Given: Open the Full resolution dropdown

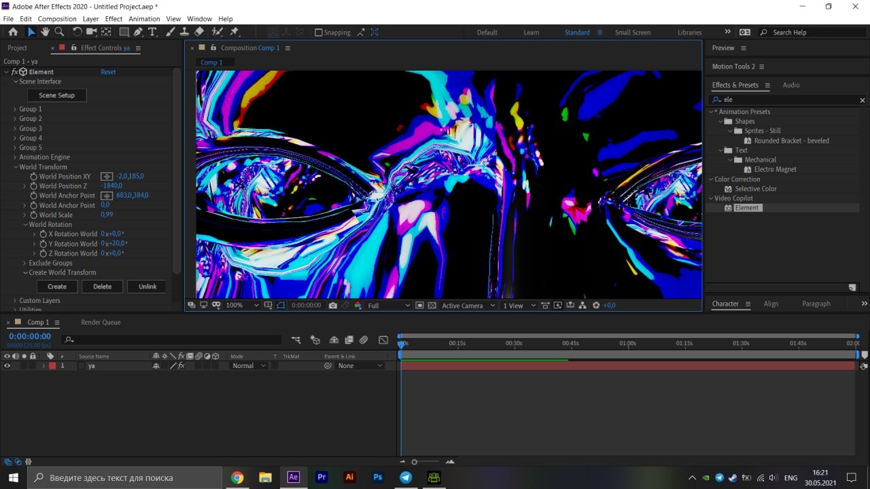Looking at the screenshot, I should (x=389, y=306).
